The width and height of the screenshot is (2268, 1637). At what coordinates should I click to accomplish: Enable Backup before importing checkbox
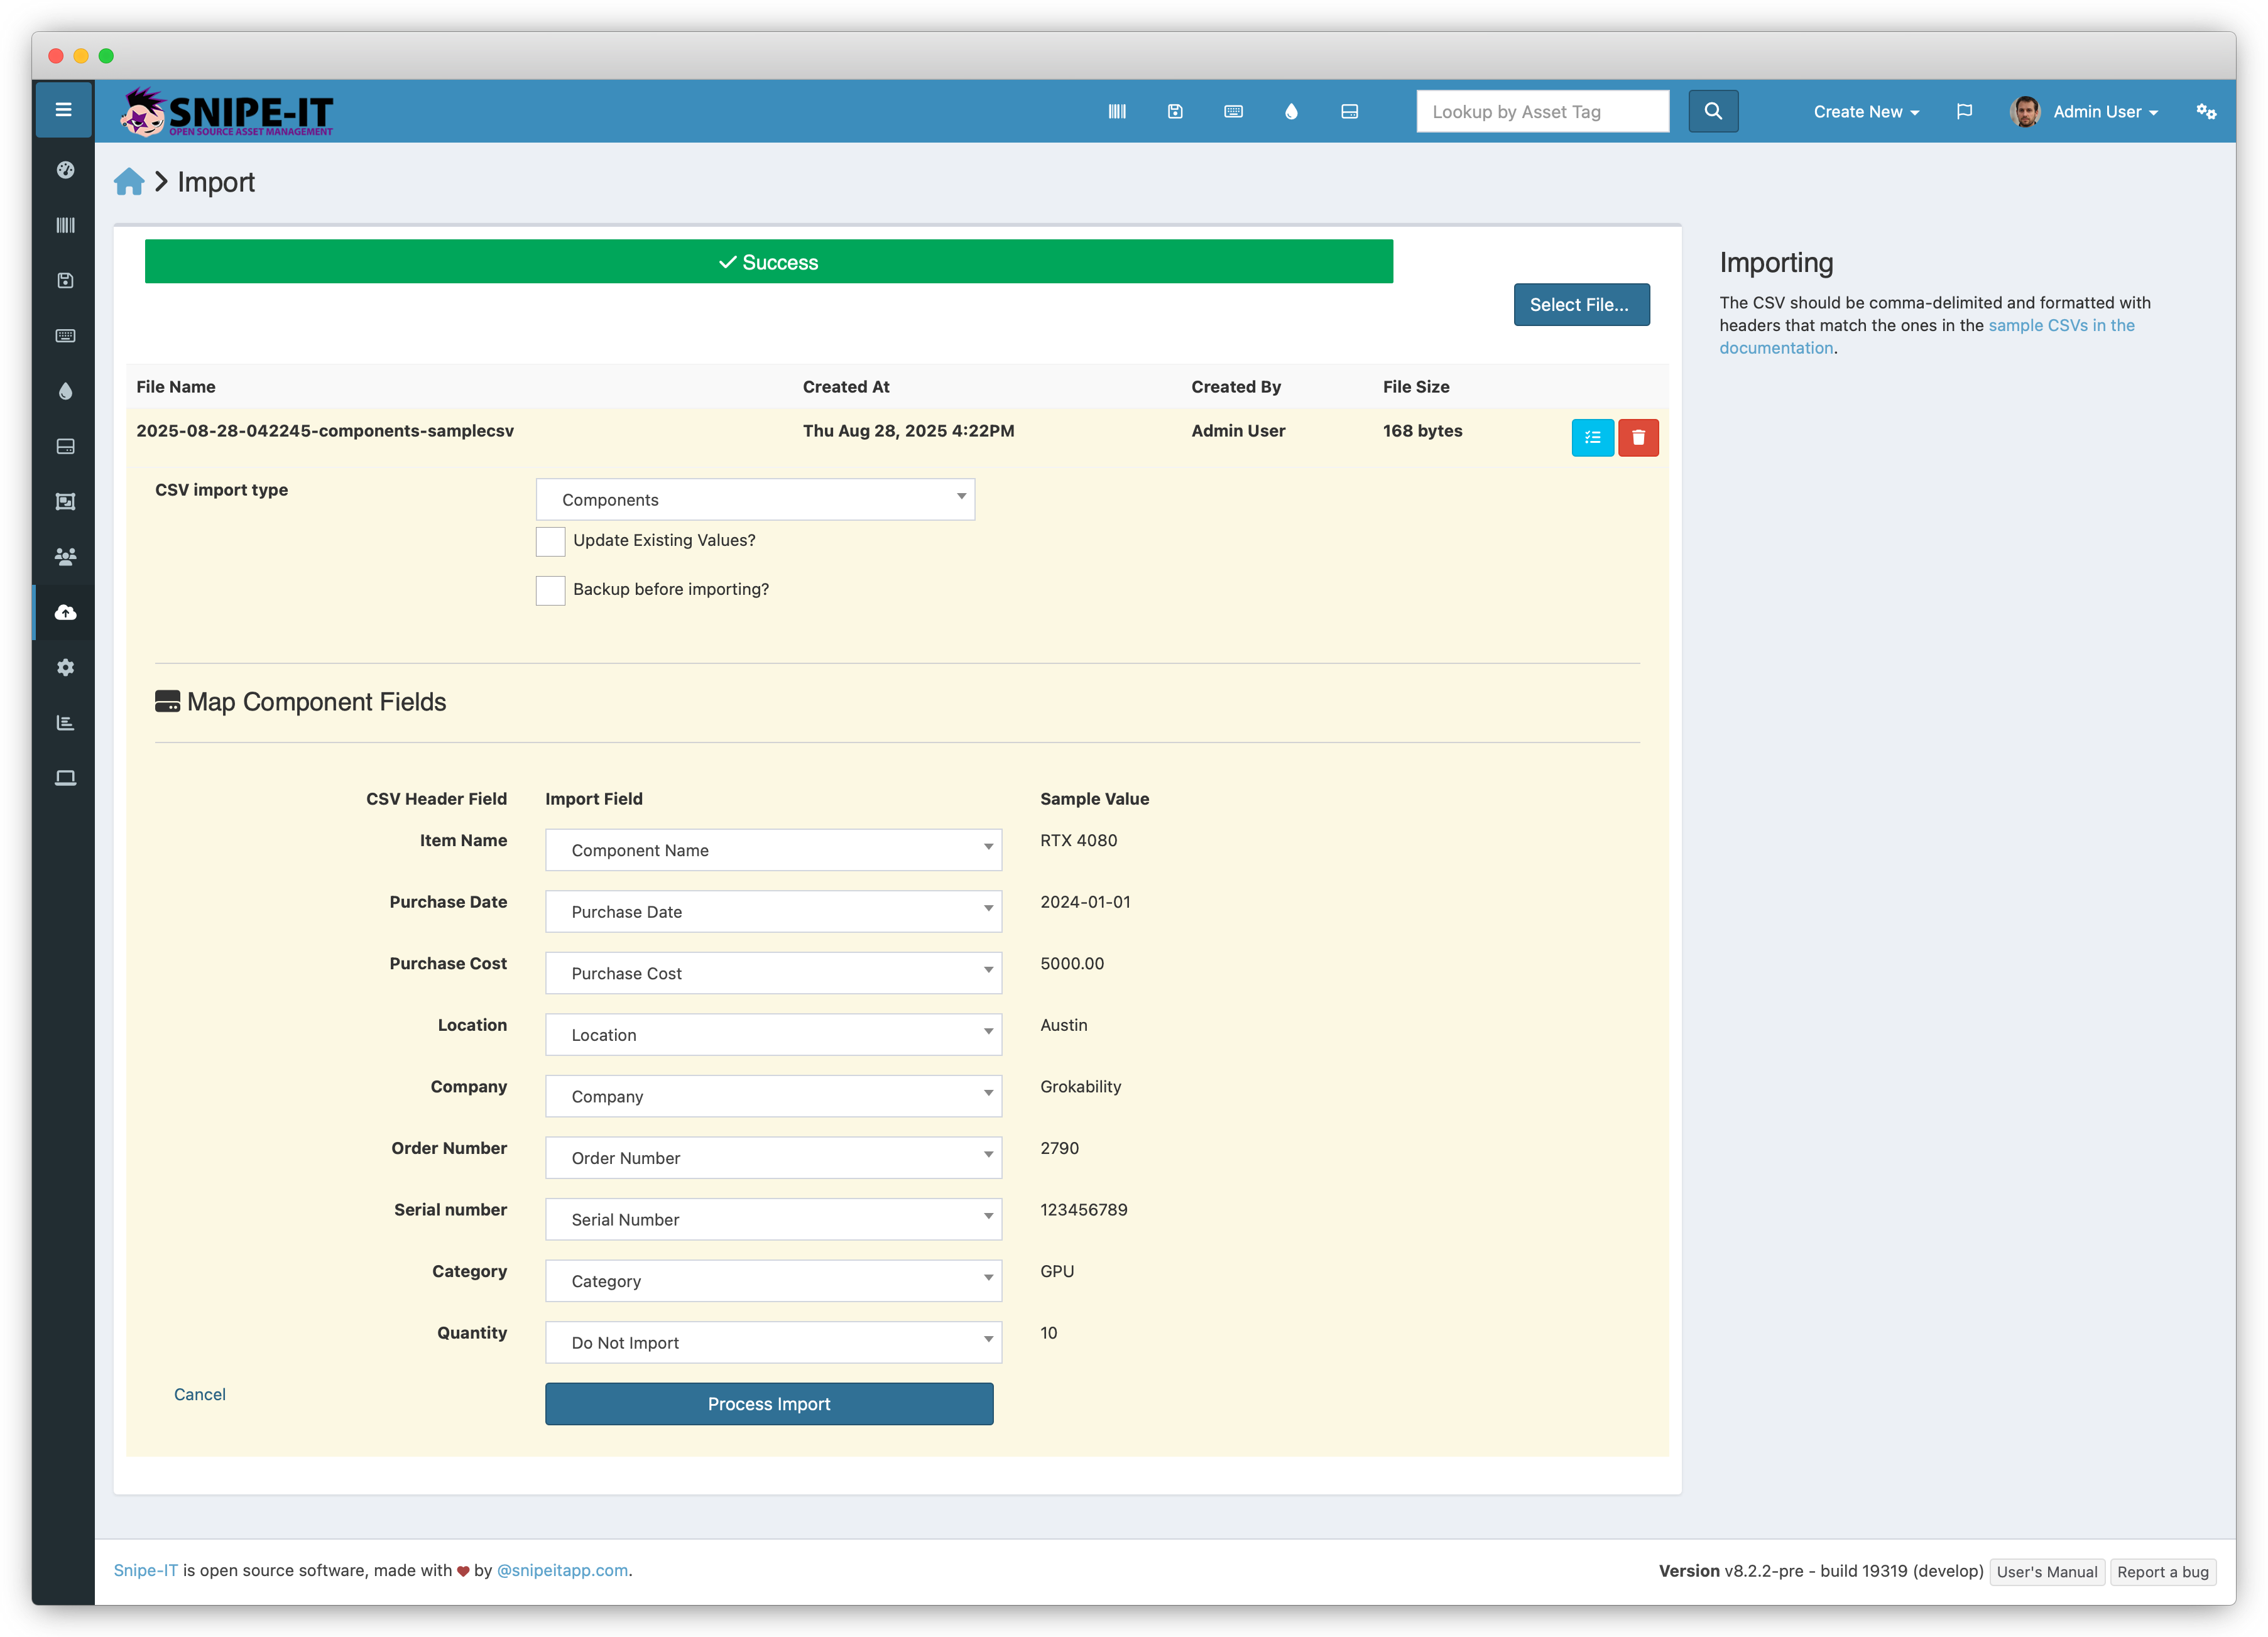coord(550,590)
